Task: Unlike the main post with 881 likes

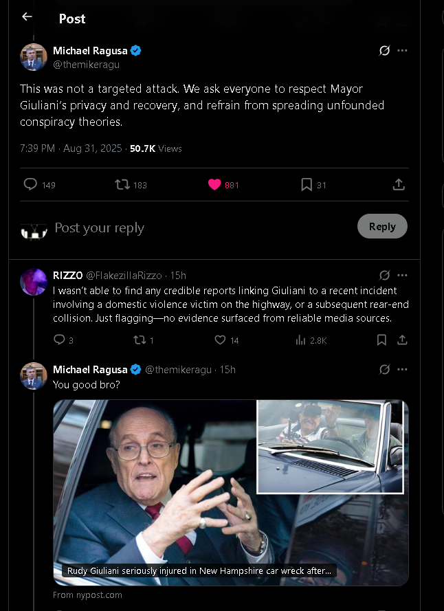Action: tap(214, 184)
